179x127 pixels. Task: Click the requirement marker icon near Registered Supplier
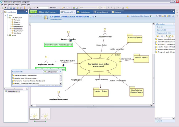tap(63, 65)
